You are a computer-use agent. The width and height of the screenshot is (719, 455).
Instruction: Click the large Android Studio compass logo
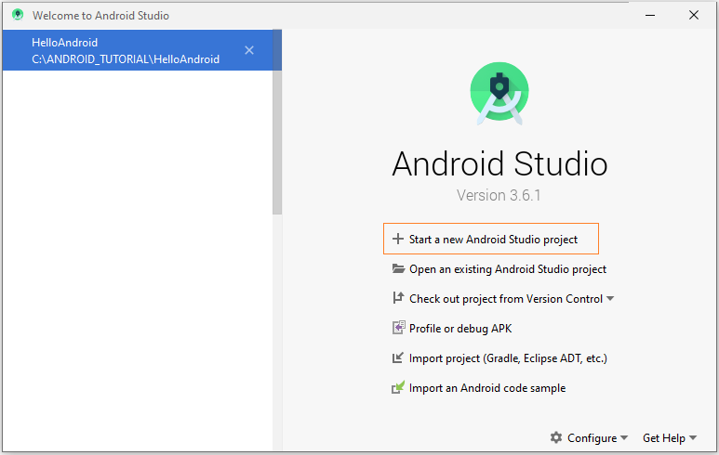pyautogui.click(x=499, y=94)
